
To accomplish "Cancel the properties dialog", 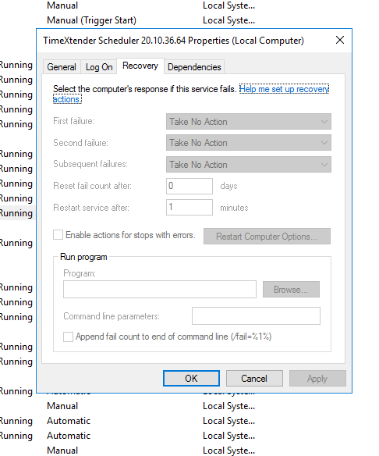I will 254,379.
